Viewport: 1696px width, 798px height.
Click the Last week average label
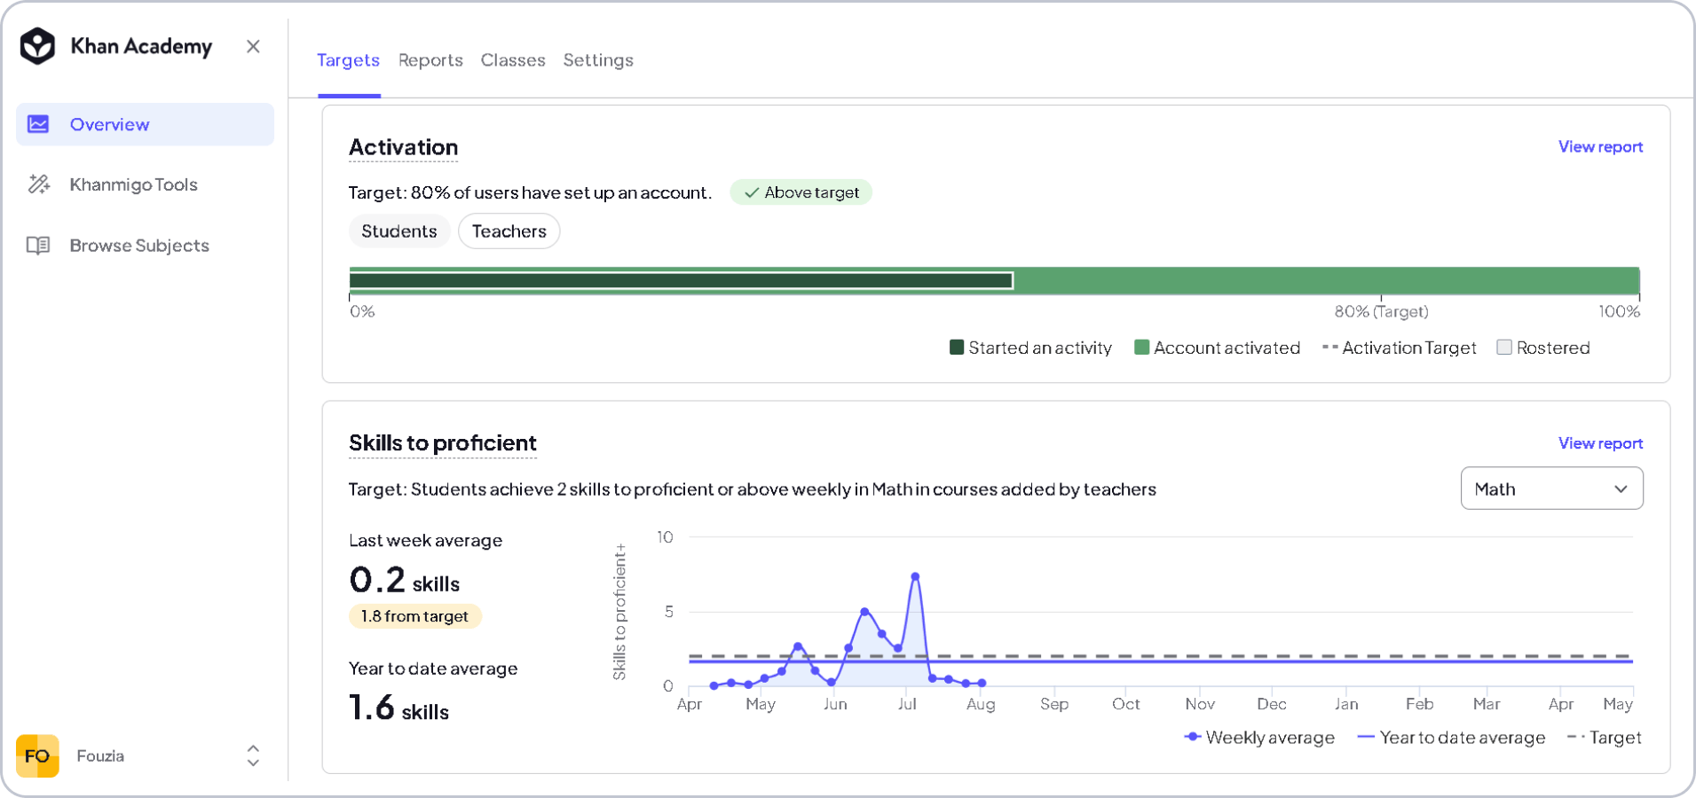pos(426,541)
